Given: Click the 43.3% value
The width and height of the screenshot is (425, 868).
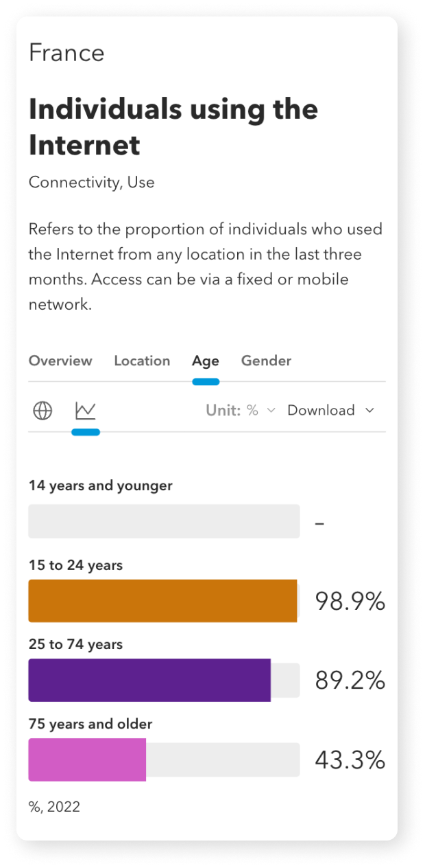Looking at the screenshot, I should point(350,760).
